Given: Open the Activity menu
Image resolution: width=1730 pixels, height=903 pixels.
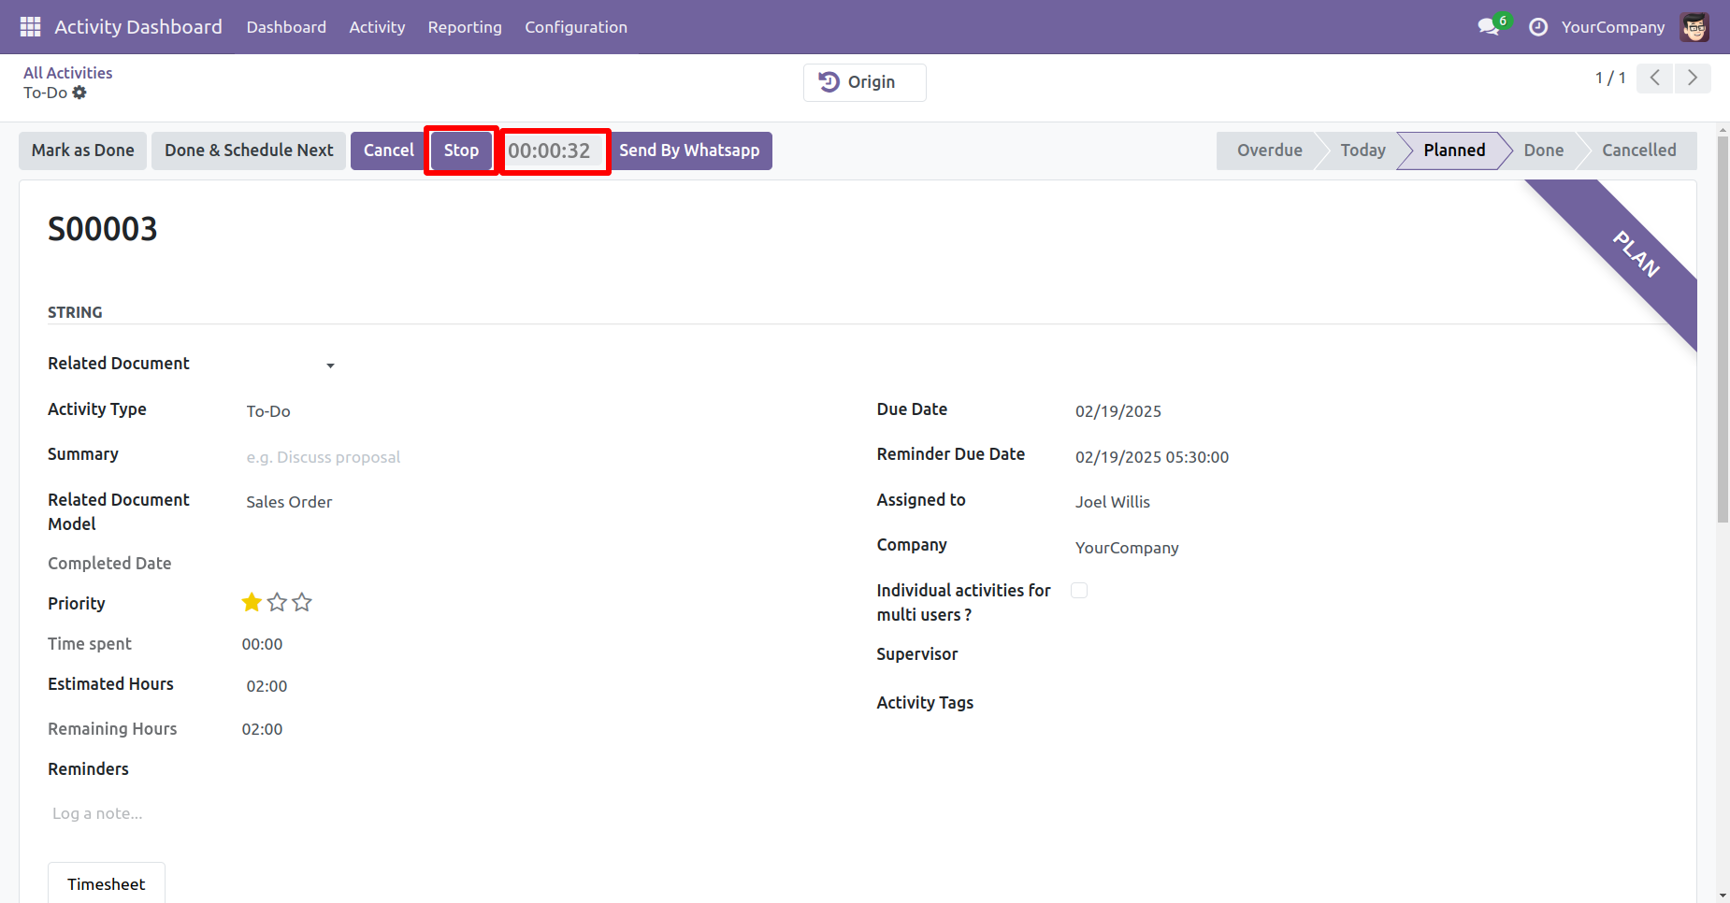Looking at the screenshot, I should pyautogui.click(x=377, y=27).
